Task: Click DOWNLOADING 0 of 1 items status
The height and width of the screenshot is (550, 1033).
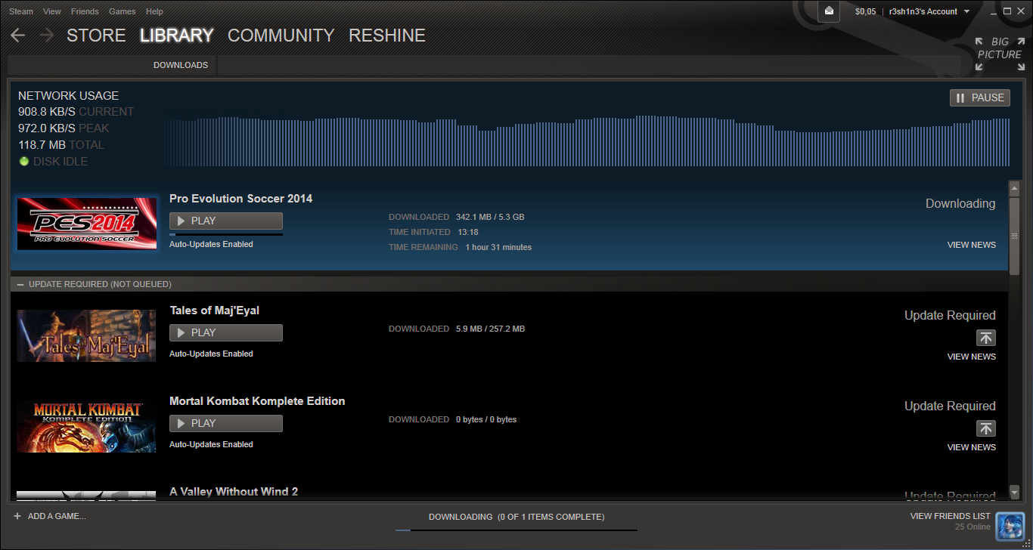Action: 516,517
